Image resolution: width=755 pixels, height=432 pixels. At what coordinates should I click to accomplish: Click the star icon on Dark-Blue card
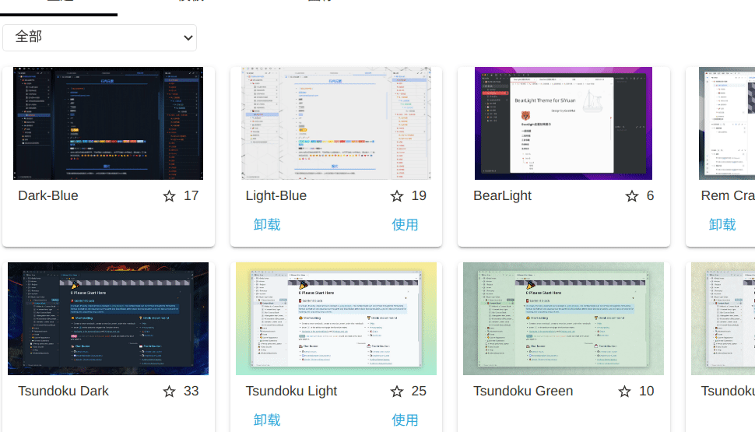pyautogui.click(x=169, y=196)
